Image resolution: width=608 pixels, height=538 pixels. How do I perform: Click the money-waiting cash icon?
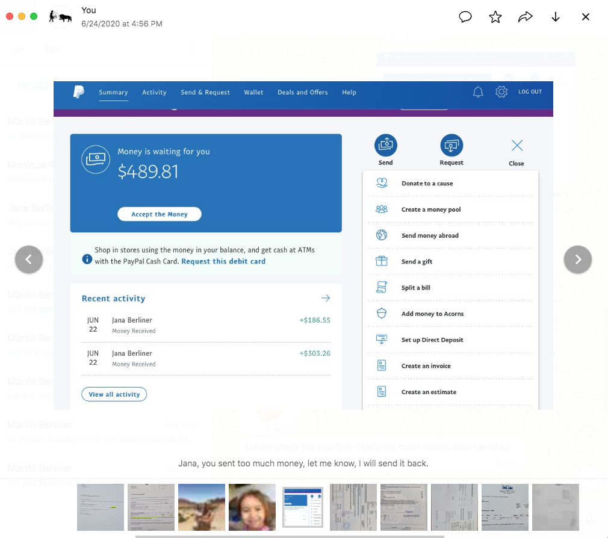tap(96, 159)
